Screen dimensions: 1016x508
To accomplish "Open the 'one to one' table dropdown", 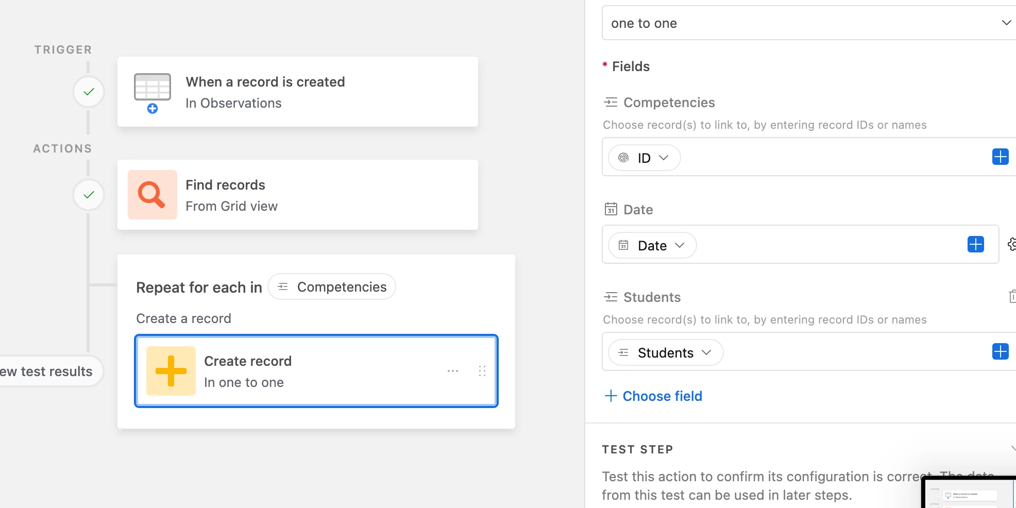I will [809, 23].
